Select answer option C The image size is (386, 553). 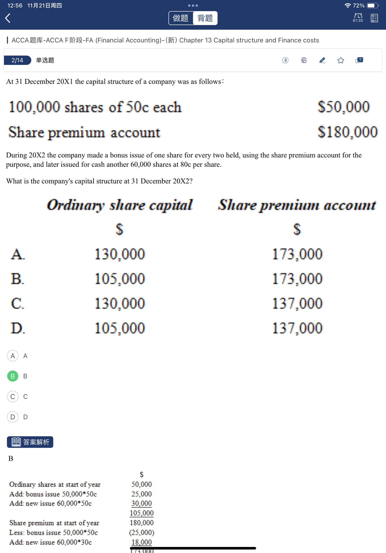[13, 397]
